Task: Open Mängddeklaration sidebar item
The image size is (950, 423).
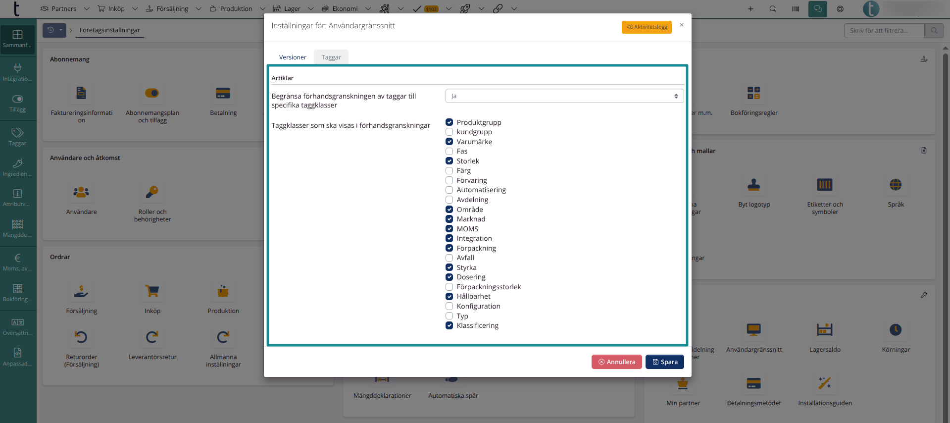Action: pos(17,229)
